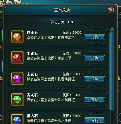The image size is (121, 124).
Task: Click the blue 盘古石 gem icon
Action: pyautogui.click(x=17, y=119)
